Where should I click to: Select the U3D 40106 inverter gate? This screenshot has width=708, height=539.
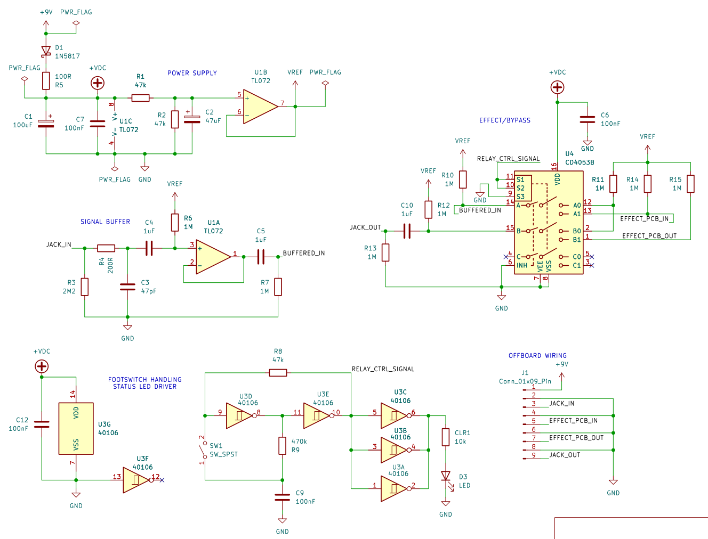[240, 415]
